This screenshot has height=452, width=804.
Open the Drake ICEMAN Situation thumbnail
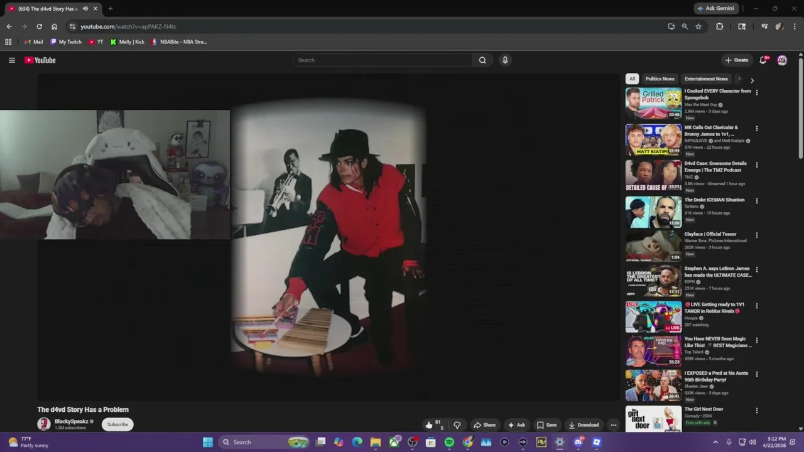pyautogui.click(x=653, y=212)
